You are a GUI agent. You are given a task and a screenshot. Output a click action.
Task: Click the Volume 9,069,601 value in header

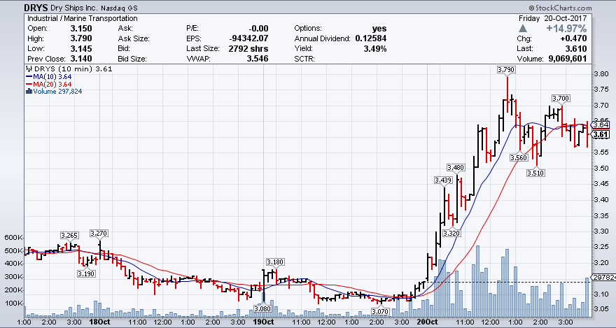click(564, 59)
